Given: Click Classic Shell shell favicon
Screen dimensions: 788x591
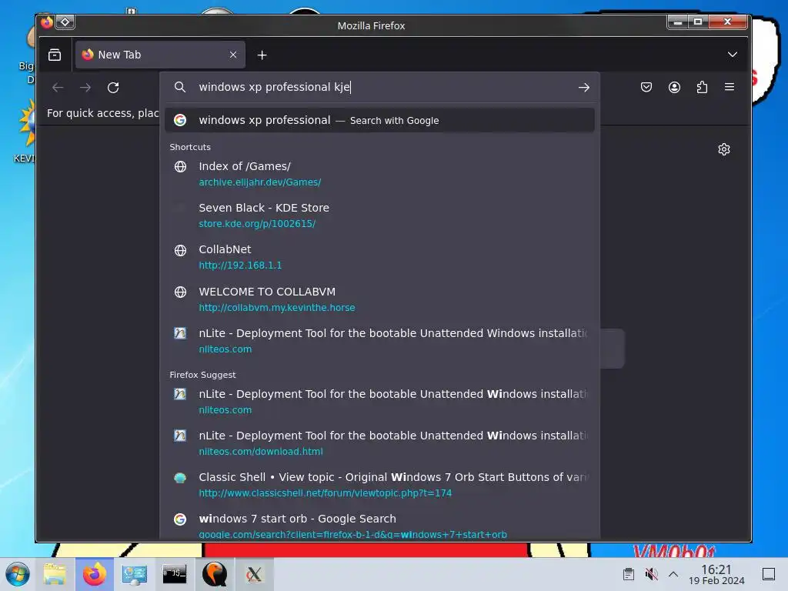Looking at the screenshot, I should click(x=180, y=477).
